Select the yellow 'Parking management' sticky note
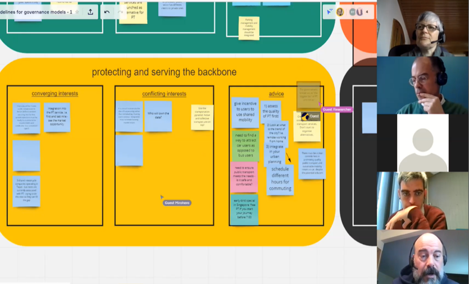Screen dimensions: 469x284 [x=249, y=28]
